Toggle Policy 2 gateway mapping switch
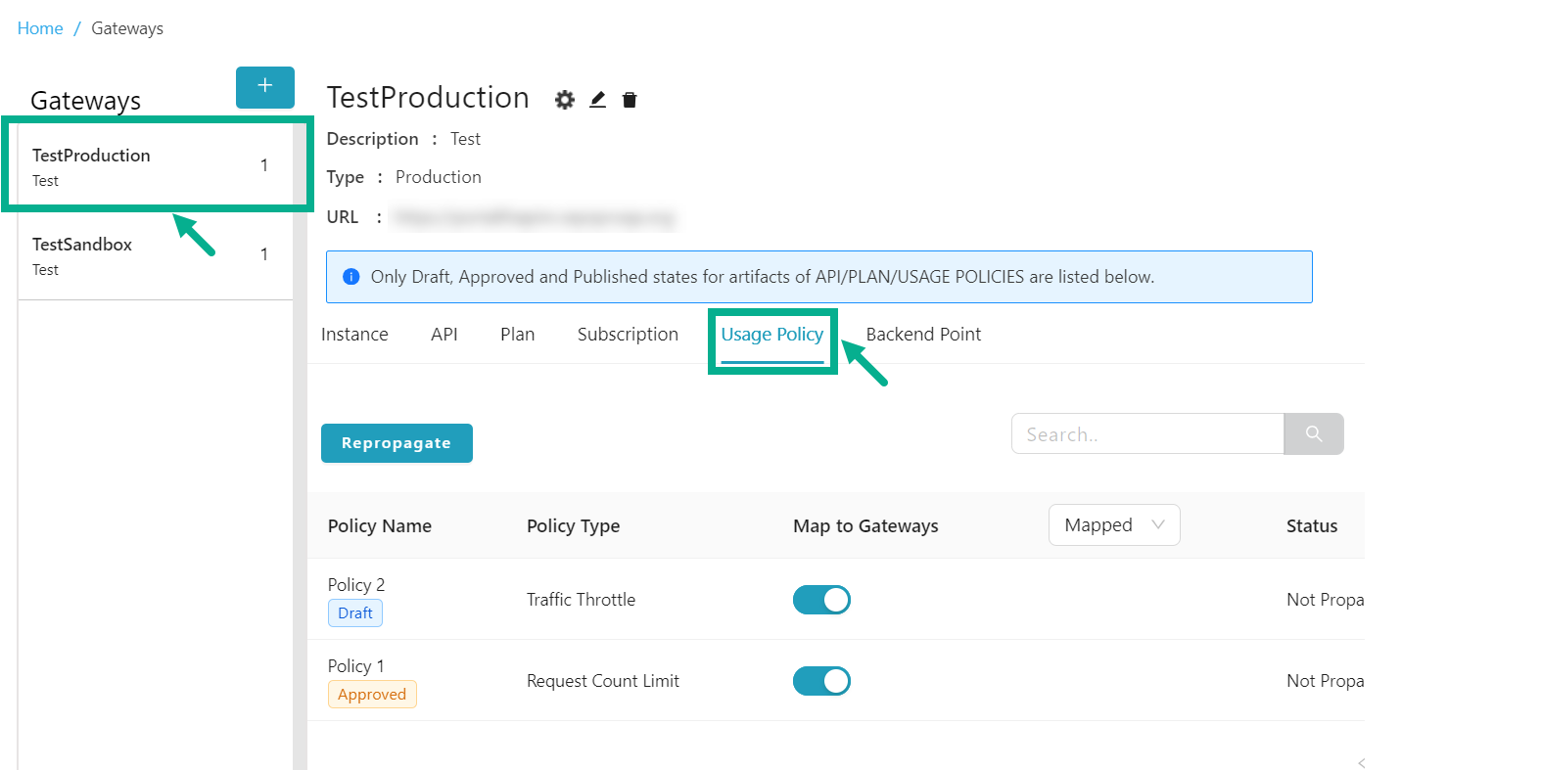 pyautogui.click(x=821, y=600)
